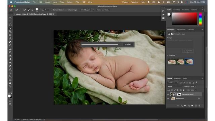Open the Edit Toolbar three-dots menu
Viewport: 215px width, 121px height.
coord(10,90)
